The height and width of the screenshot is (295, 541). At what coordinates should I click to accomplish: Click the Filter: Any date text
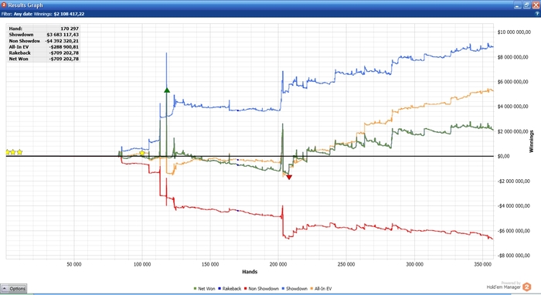[17, 14]
